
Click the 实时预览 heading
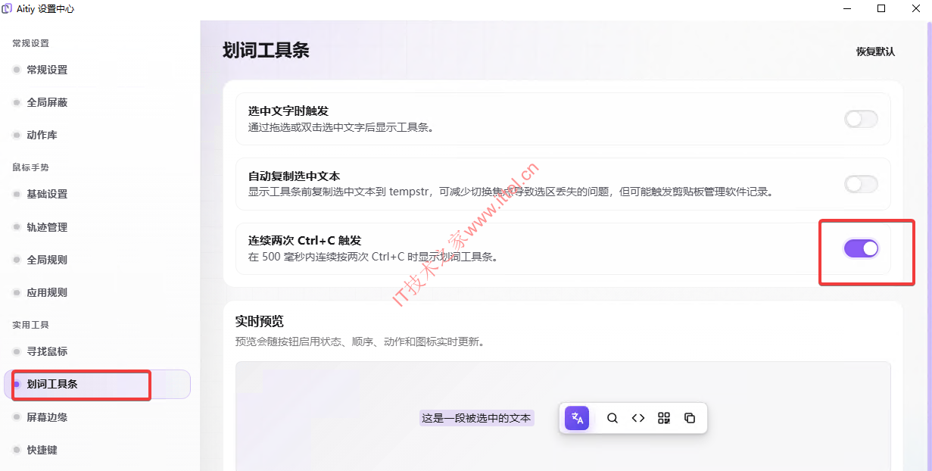click(260, 322)
